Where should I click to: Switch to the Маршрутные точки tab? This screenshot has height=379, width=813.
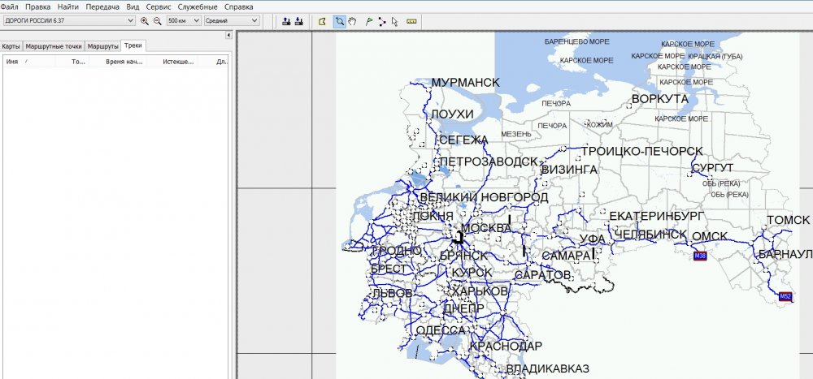pyautogui.click(x=54, y=46)
